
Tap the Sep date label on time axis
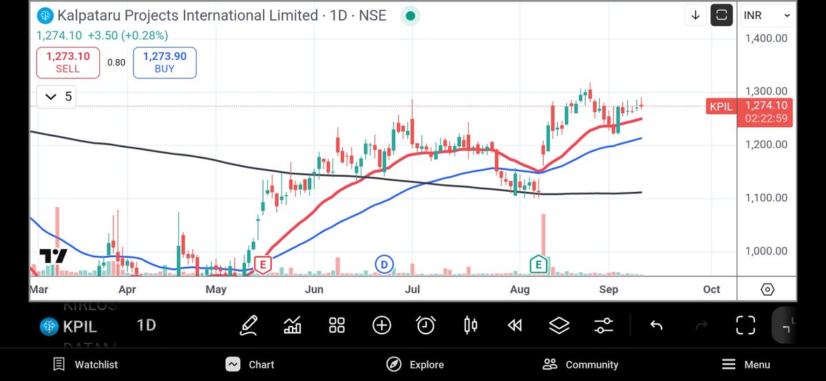[608, 290]
